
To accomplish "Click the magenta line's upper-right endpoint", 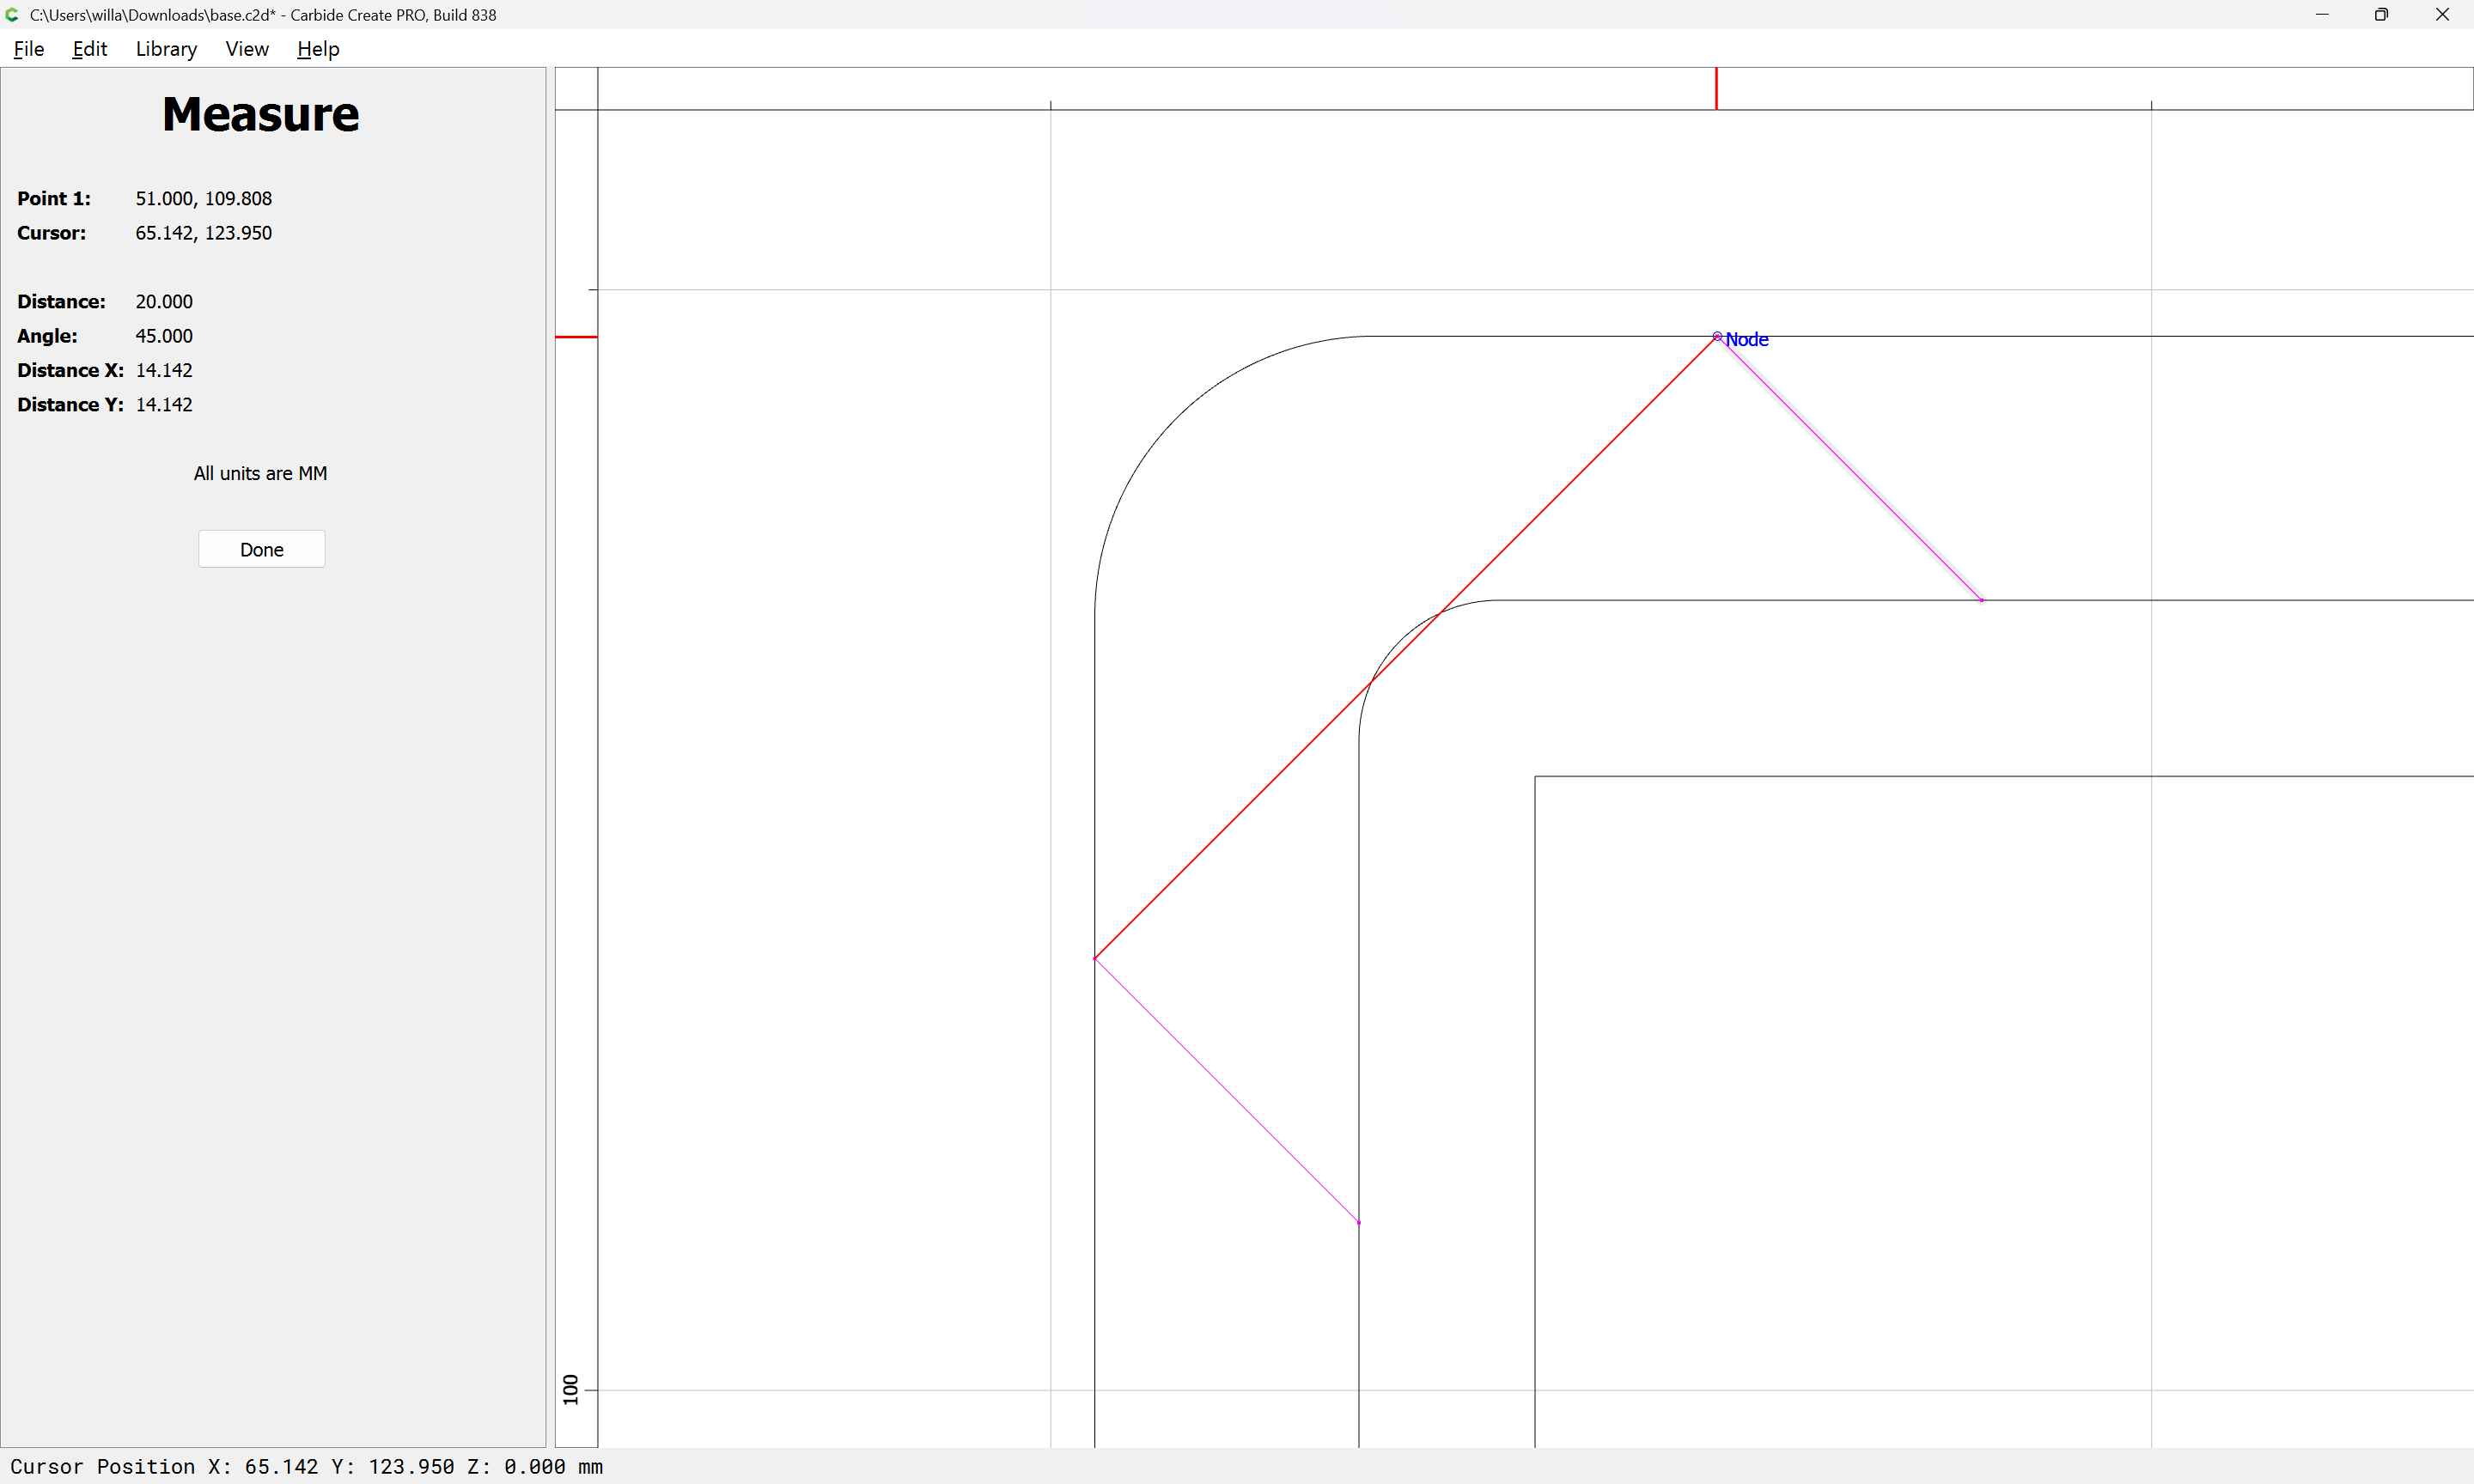I will coord(1981,600).
